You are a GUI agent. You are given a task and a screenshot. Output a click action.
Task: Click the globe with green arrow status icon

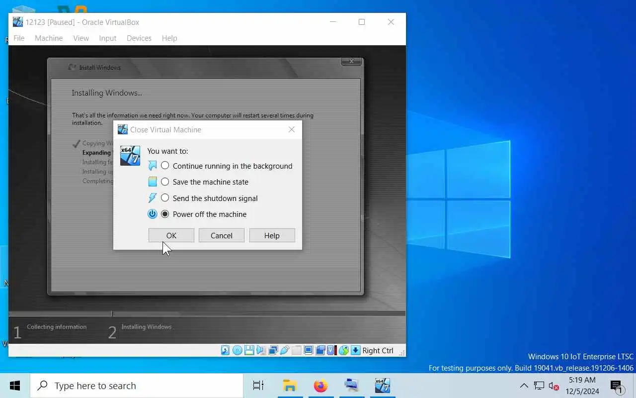pyautogui.click(x=344, y=350)
